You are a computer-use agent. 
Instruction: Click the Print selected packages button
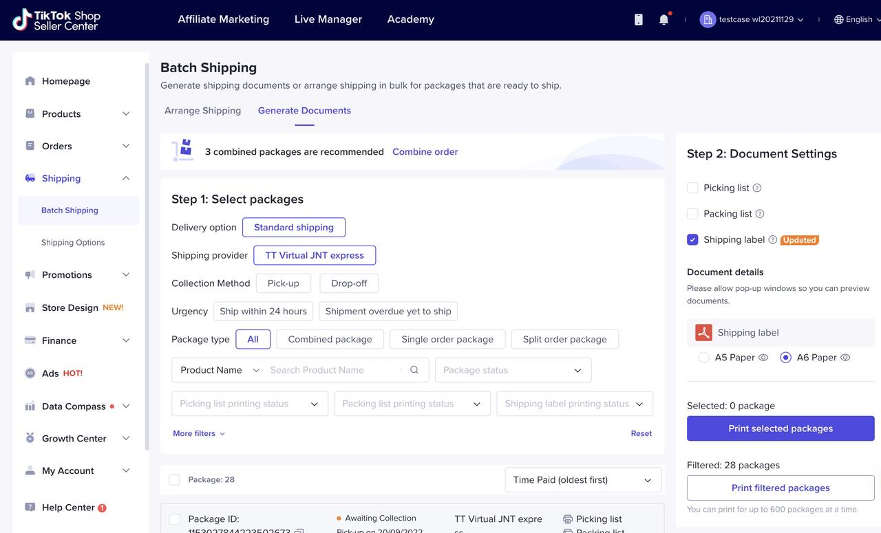(781, 428)
